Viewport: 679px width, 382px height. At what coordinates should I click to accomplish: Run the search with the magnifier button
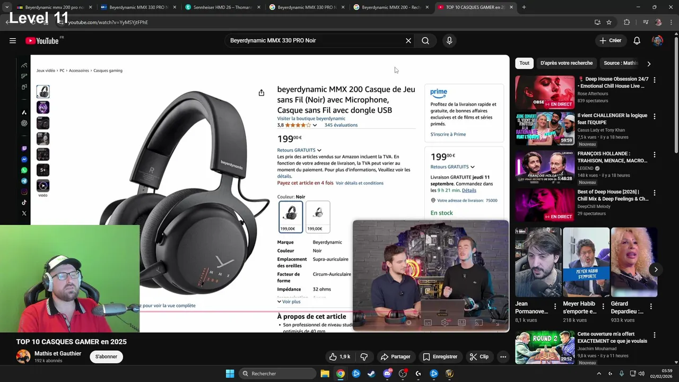[x=425, y=41]
